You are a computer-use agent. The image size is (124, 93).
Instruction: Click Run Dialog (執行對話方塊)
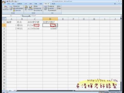38,10
